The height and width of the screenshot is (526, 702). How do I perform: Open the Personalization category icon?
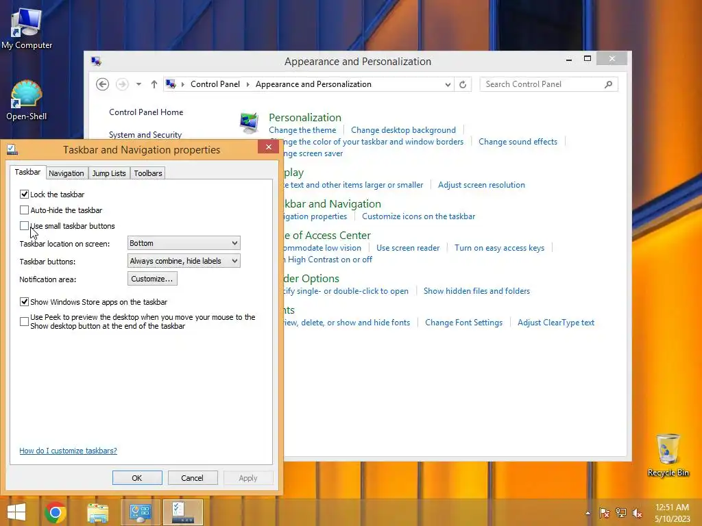(249, 123)
